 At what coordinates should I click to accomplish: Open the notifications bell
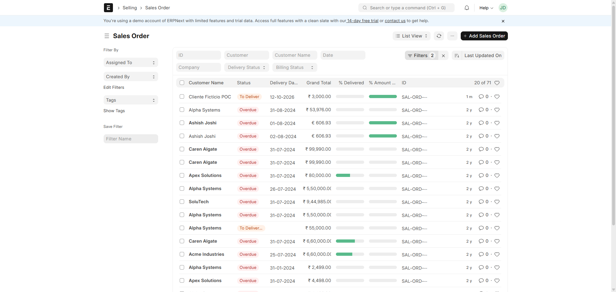pyautogui.click(x=467, y=8)
